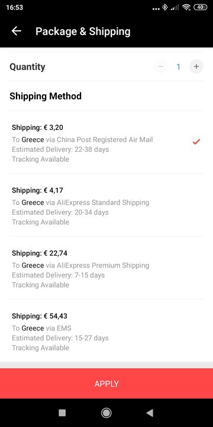
Task: Tap the Wi-Fi status icon
Action: click(x=186, y=7)
